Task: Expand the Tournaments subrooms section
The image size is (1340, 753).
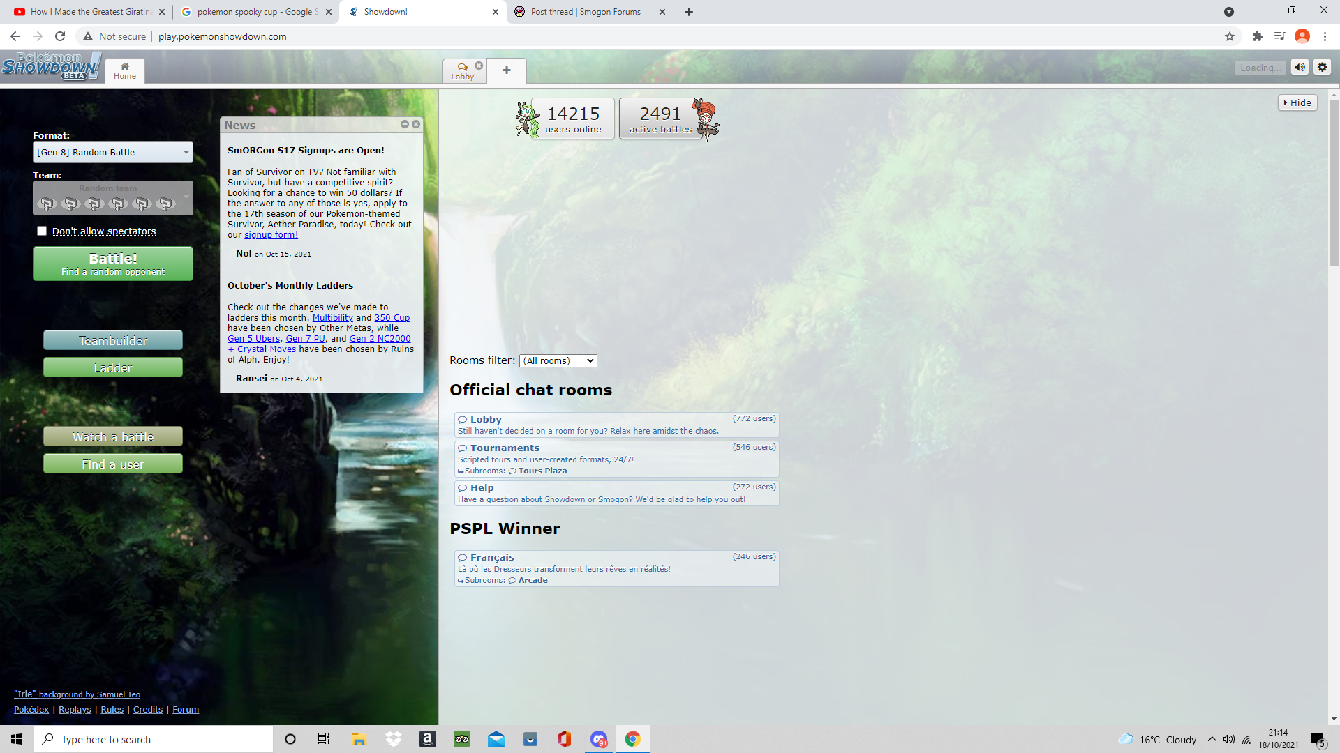Action: coord(542,470)
